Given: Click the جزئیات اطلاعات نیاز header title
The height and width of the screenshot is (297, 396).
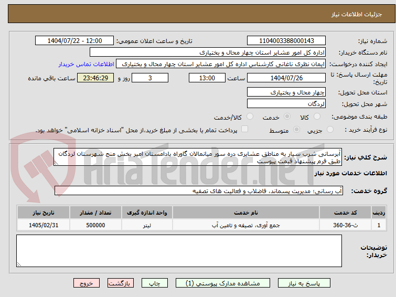Looking at the screenshot, I should point(356,14).
